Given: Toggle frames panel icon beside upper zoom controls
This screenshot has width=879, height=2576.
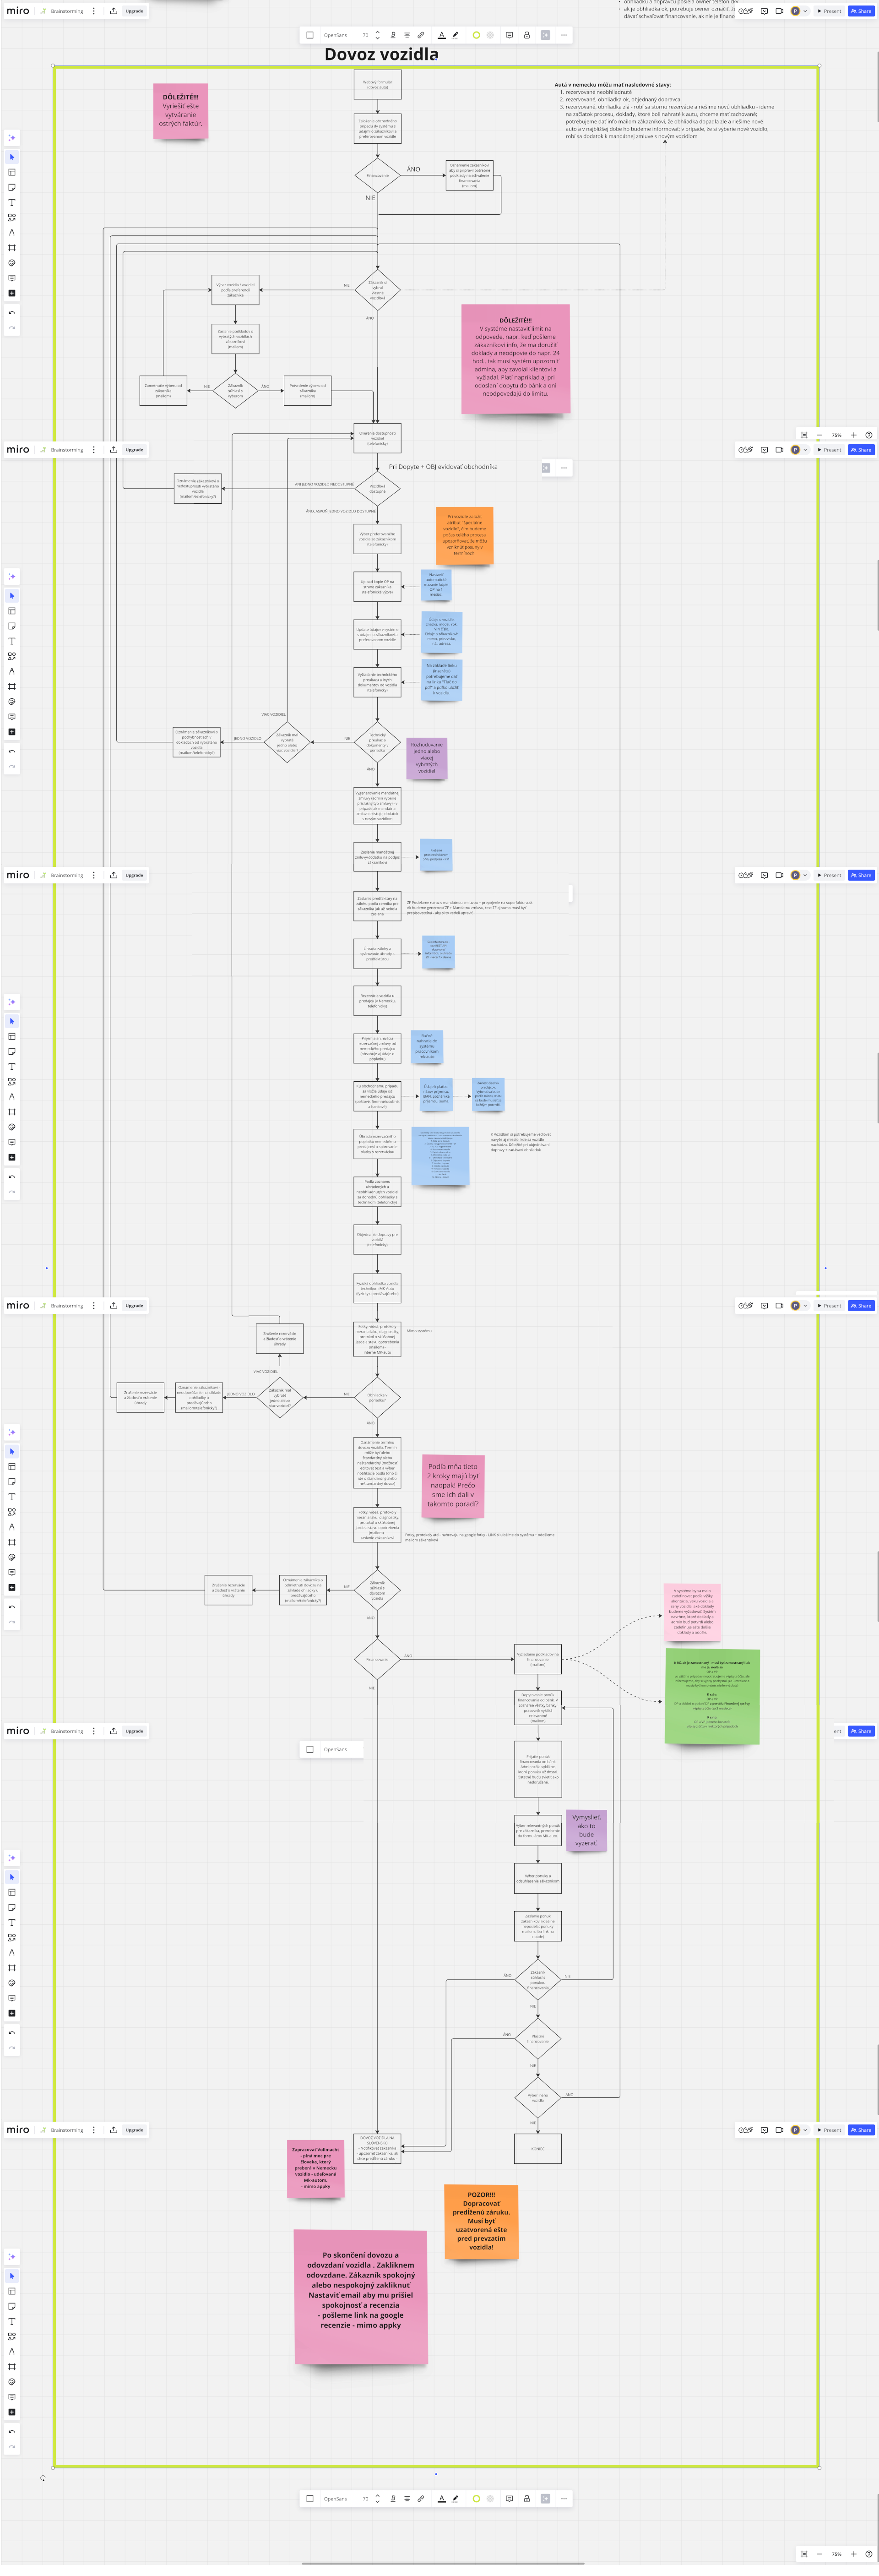Looking at the screenshot, I should pos(804,435).
